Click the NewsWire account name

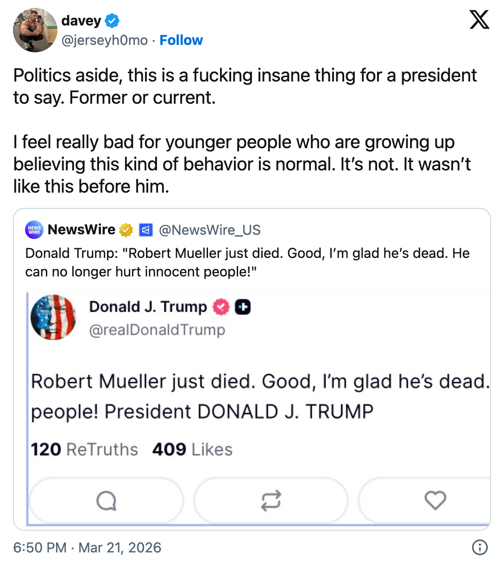pyautogui.click(x=82, y=230)
